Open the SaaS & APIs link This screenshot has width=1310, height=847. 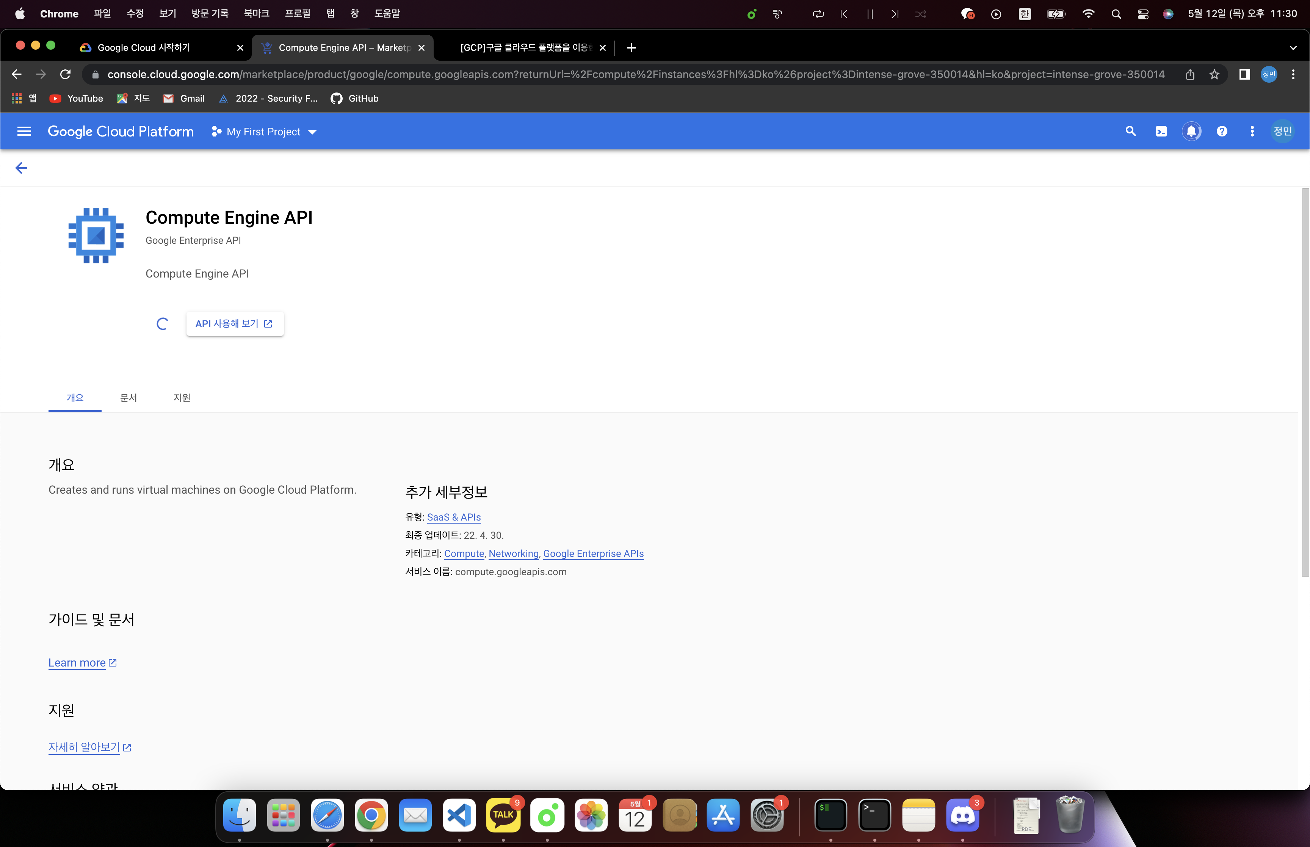click(453, 517)
